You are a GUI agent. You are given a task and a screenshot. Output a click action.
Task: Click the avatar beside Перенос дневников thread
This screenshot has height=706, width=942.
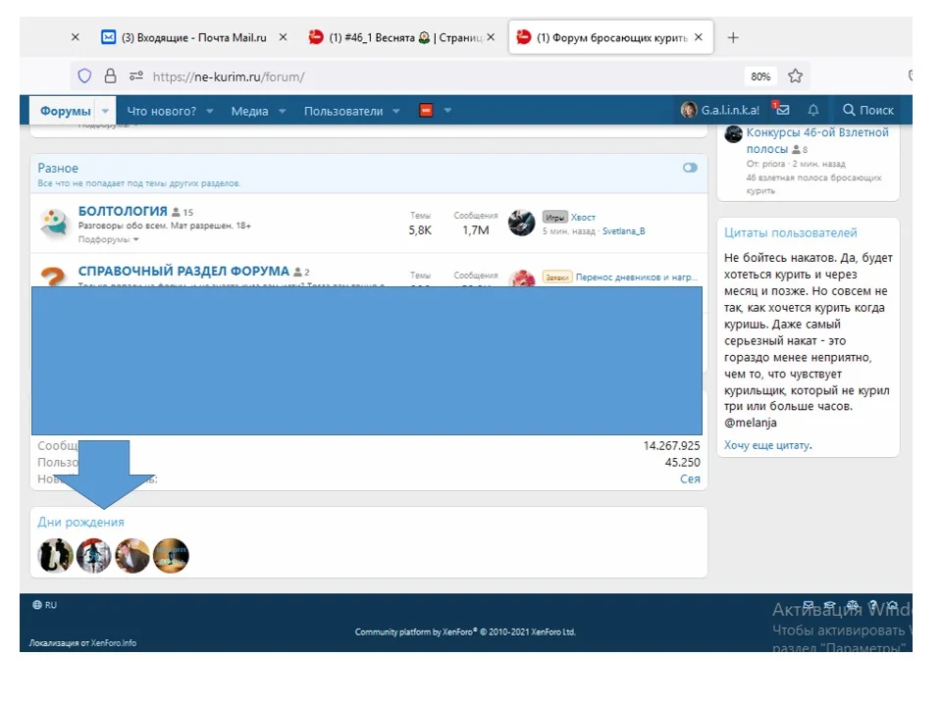point(521,277)
